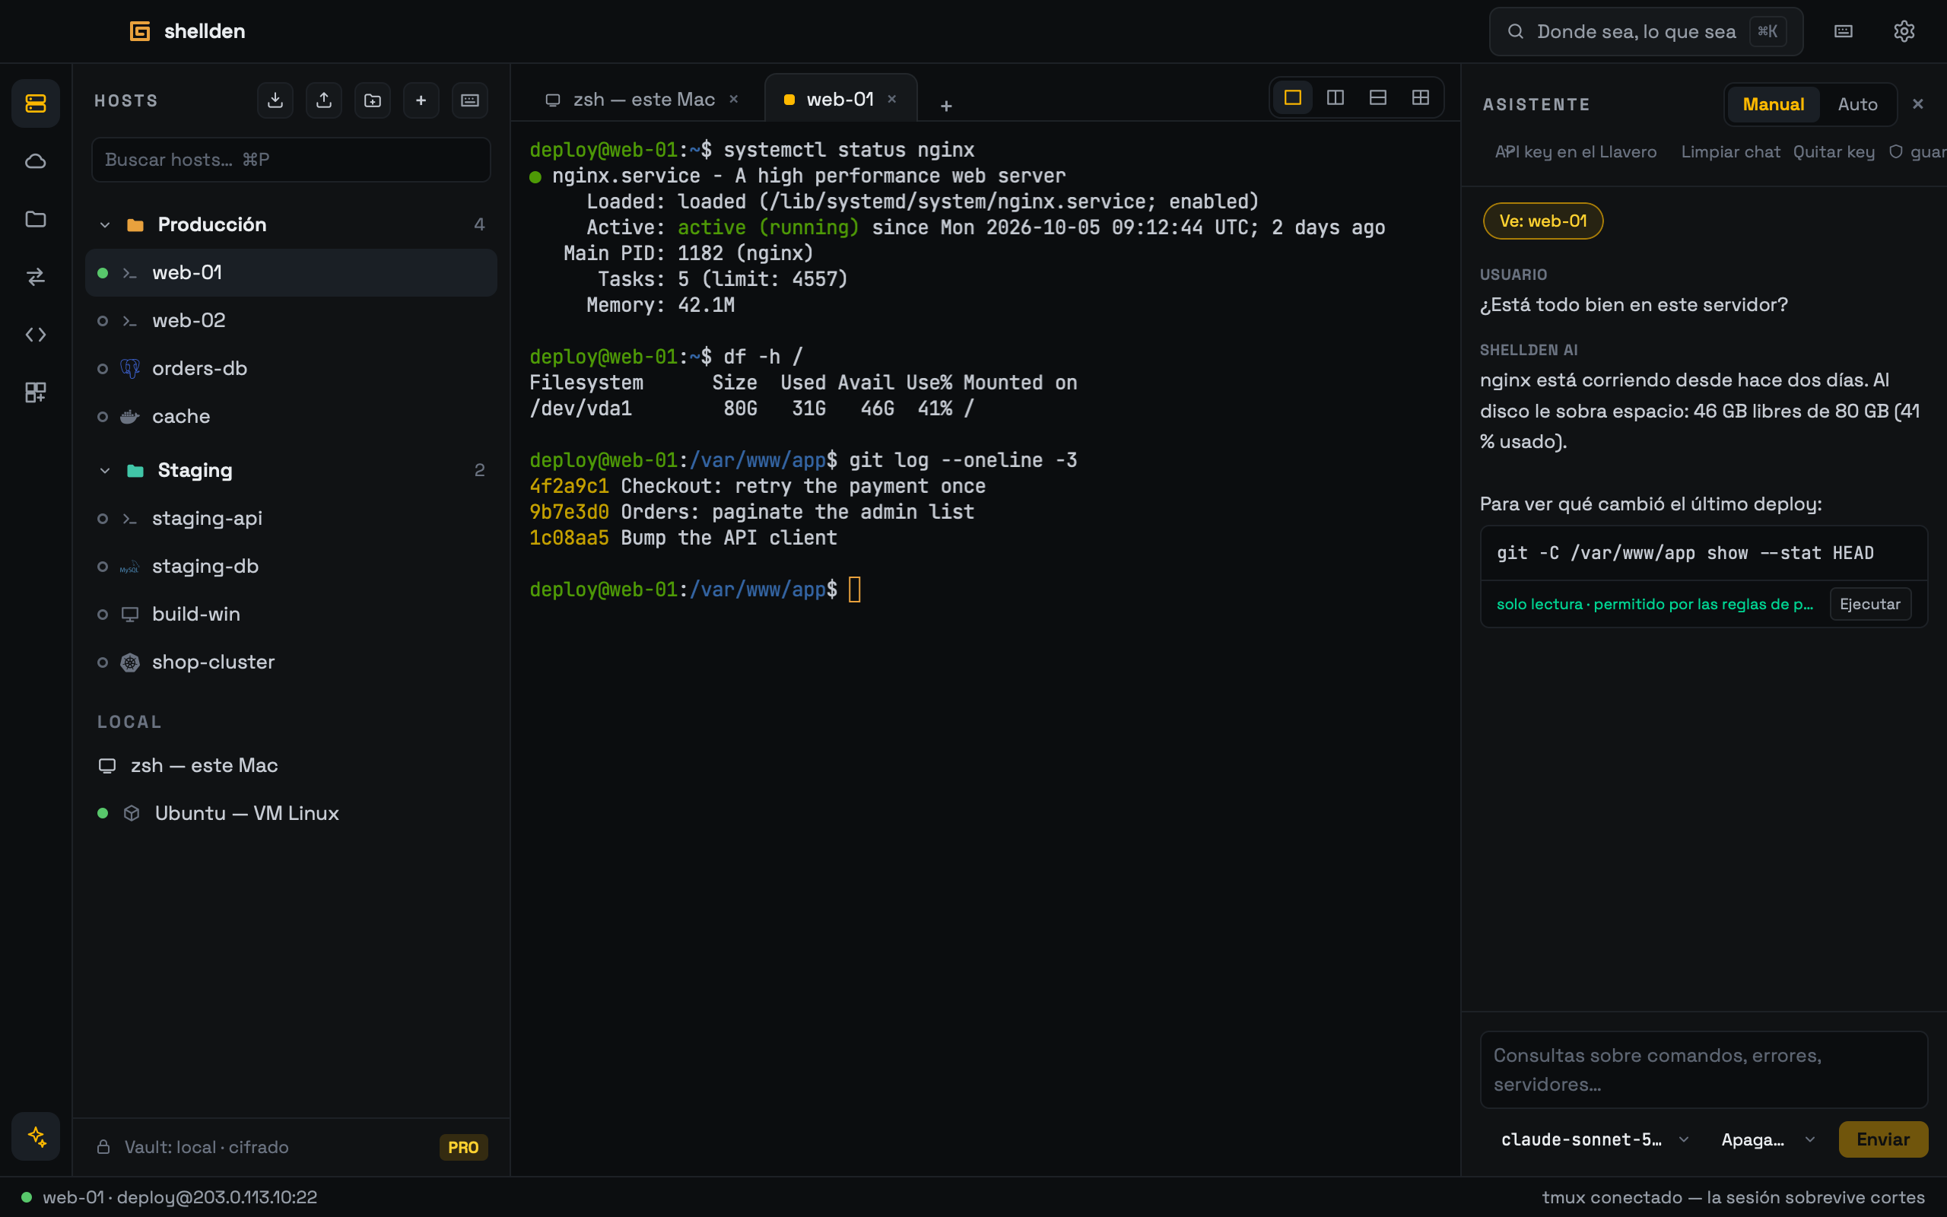Open the cloud sync sidebar icon
Image resolution: width=1947 pixels, height=1217 pixels.
coord(36,161)
